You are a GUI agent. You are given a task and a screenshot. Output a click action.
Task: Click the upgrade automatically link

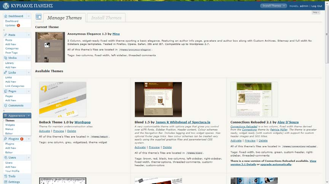click(x=276, y=164)
